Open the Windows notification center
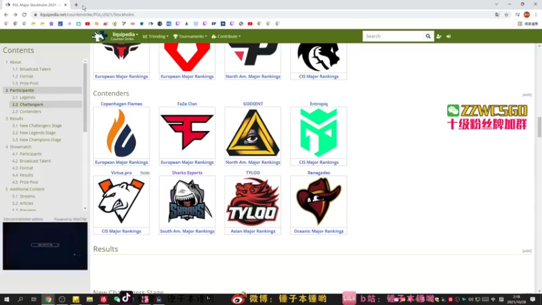Viewport: 542px width, 305px height. click(533, 300)
